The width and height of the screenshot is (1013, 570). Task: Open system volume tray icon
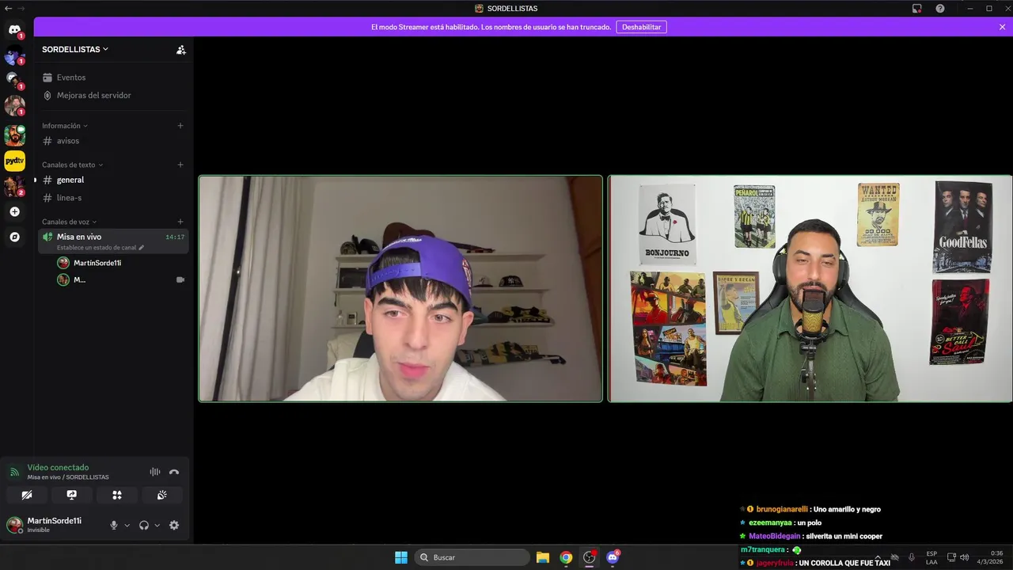coord(964,557)
